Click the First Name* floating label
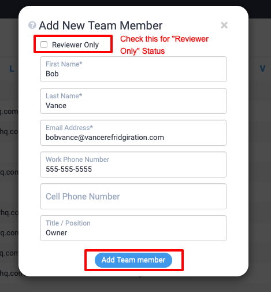271x292 pixels. point(64,64)
